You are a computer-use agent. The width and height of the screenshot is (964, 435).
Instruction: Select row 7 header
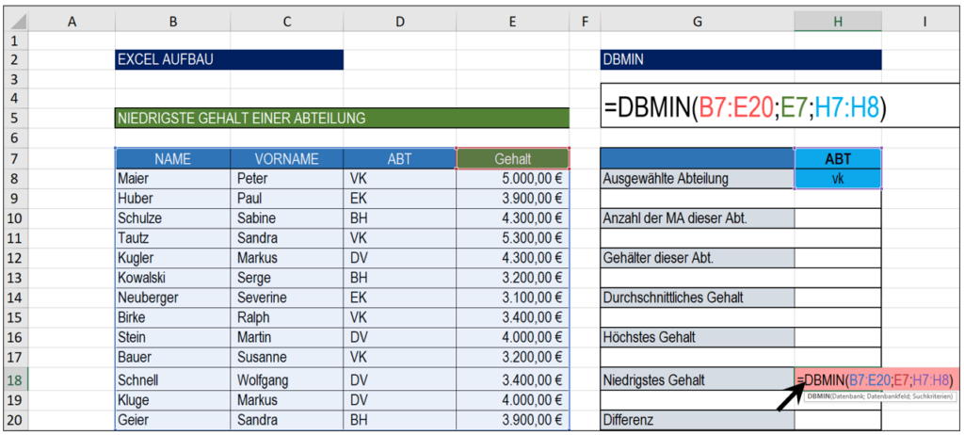click(x=15, y=159)
